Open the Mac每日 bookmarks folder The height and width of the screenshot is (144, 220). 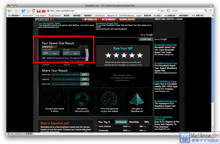tap(157, 15)
